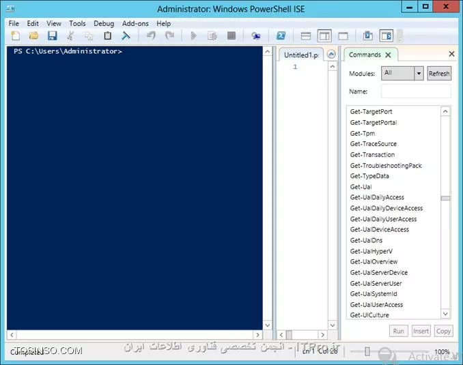Open a script file with folder icon
The image size is (463, 365).
(x=33, y=35)
